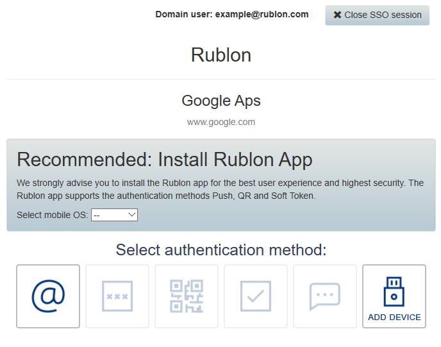Image resolution: width=441 pixels, height=347 pixels.
Task: Click the USB security key icon
Action: click(394, 291)
